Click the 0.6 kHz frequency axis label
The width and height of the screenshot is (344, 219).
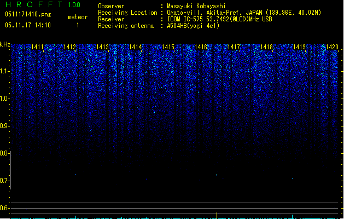[4, 208]
